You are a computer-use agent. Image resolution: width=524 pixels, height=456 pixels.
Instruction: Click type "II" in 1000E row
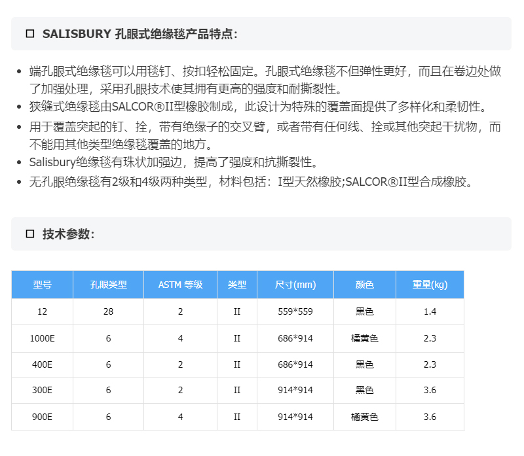[x=237, y=338]
